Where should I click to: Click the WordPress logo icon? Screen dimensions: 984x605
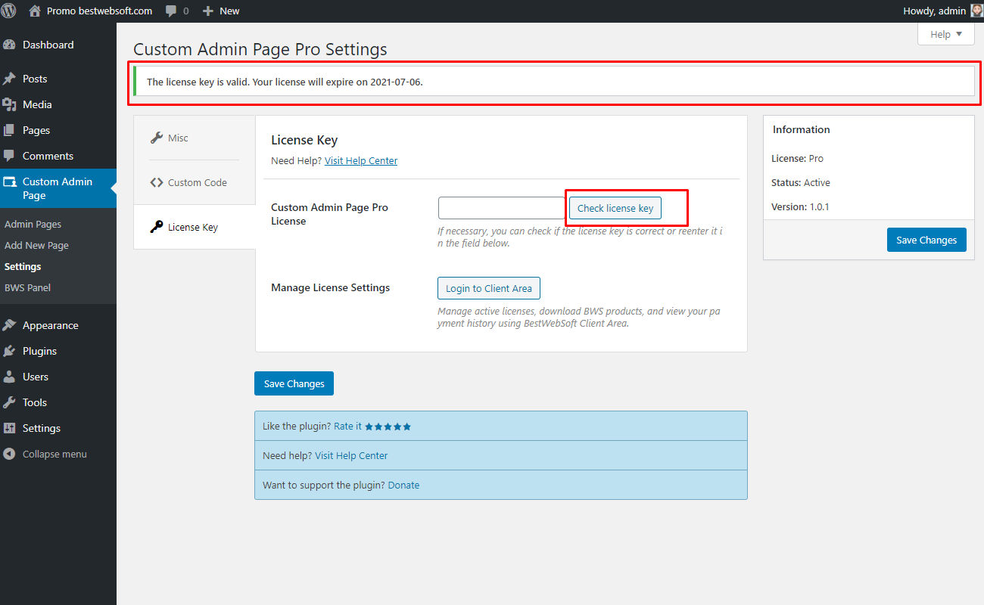coord(9,11)
